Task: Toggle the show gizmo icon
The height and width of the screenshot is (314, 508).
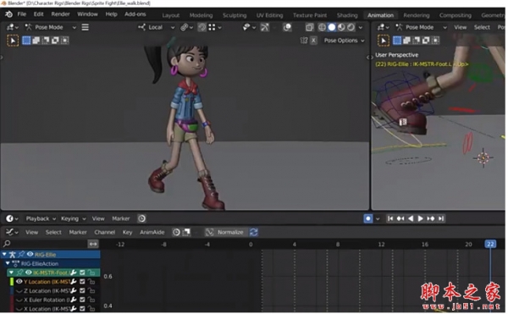Action: pyautogui.click(x=265, y=27)
